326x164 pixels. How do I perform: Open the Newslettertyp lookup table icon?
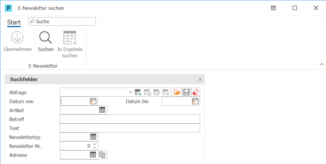pyautogui.click(x=93, y=137)
